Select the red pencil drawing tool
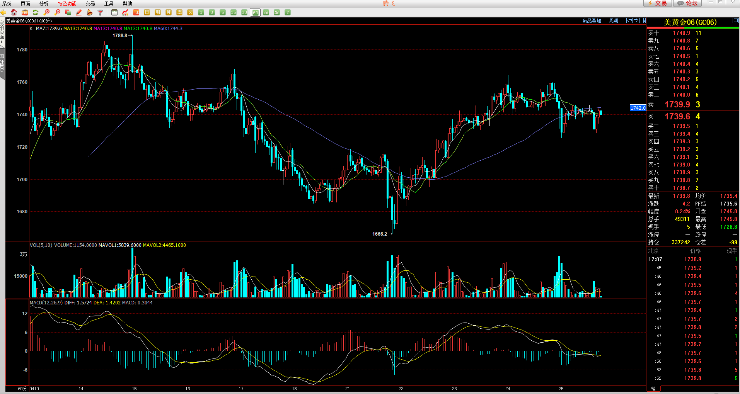The width and height of the screenshot is (740, 394). pos(79,12)
